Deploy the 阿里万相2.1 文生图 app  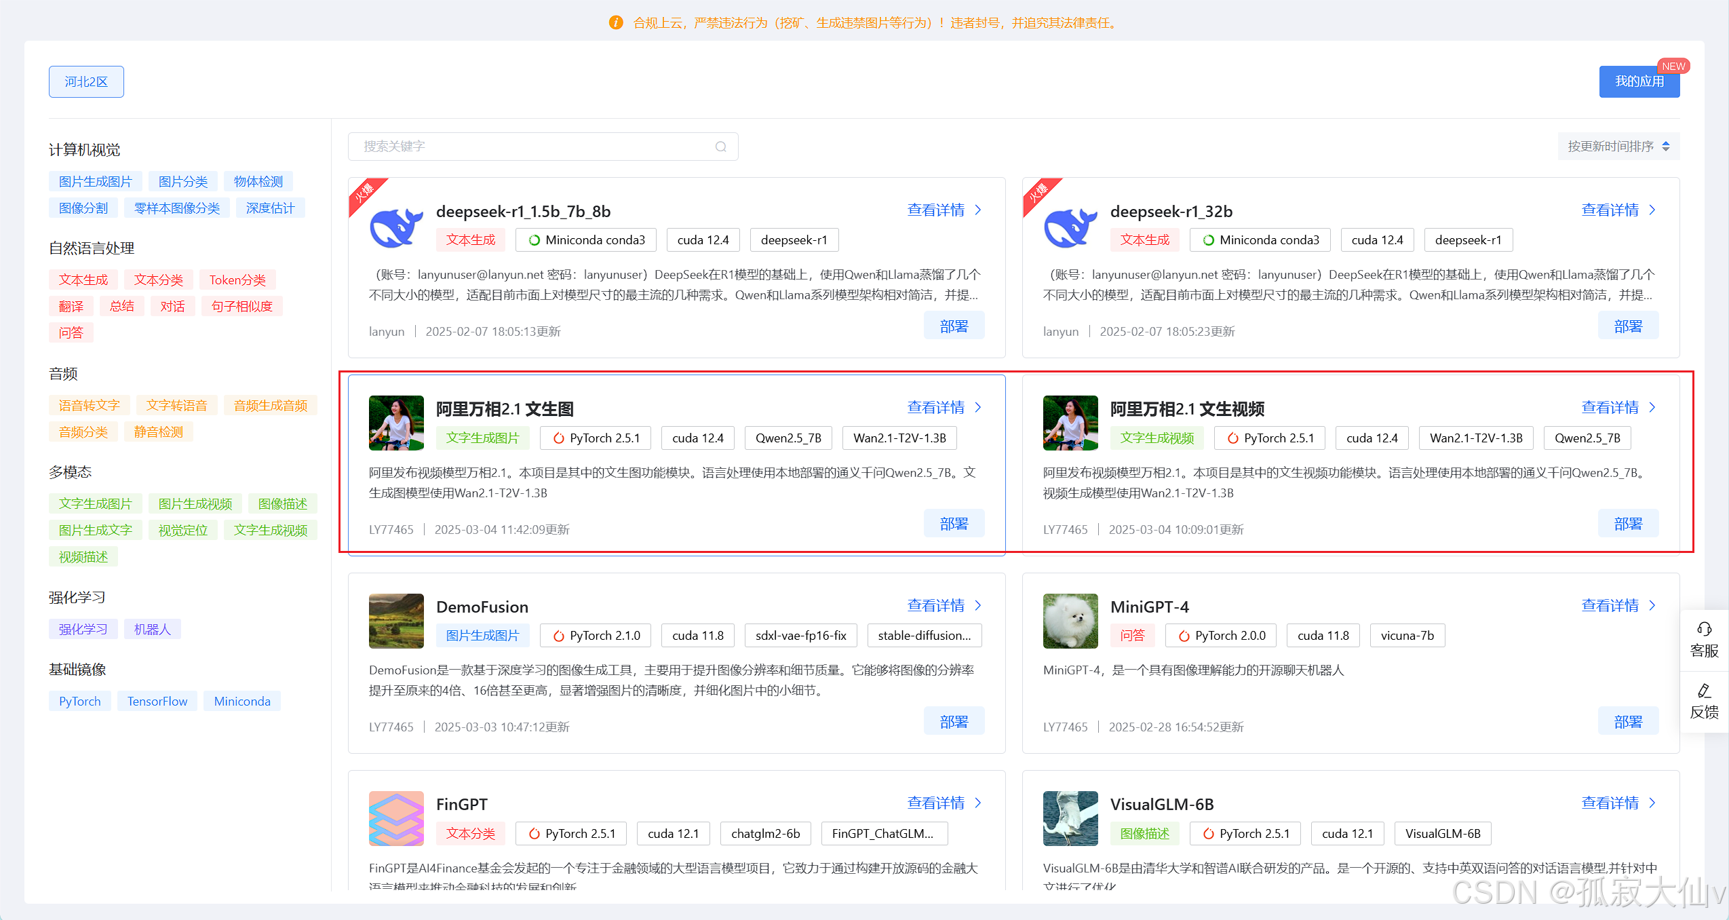tap(953, 523)
